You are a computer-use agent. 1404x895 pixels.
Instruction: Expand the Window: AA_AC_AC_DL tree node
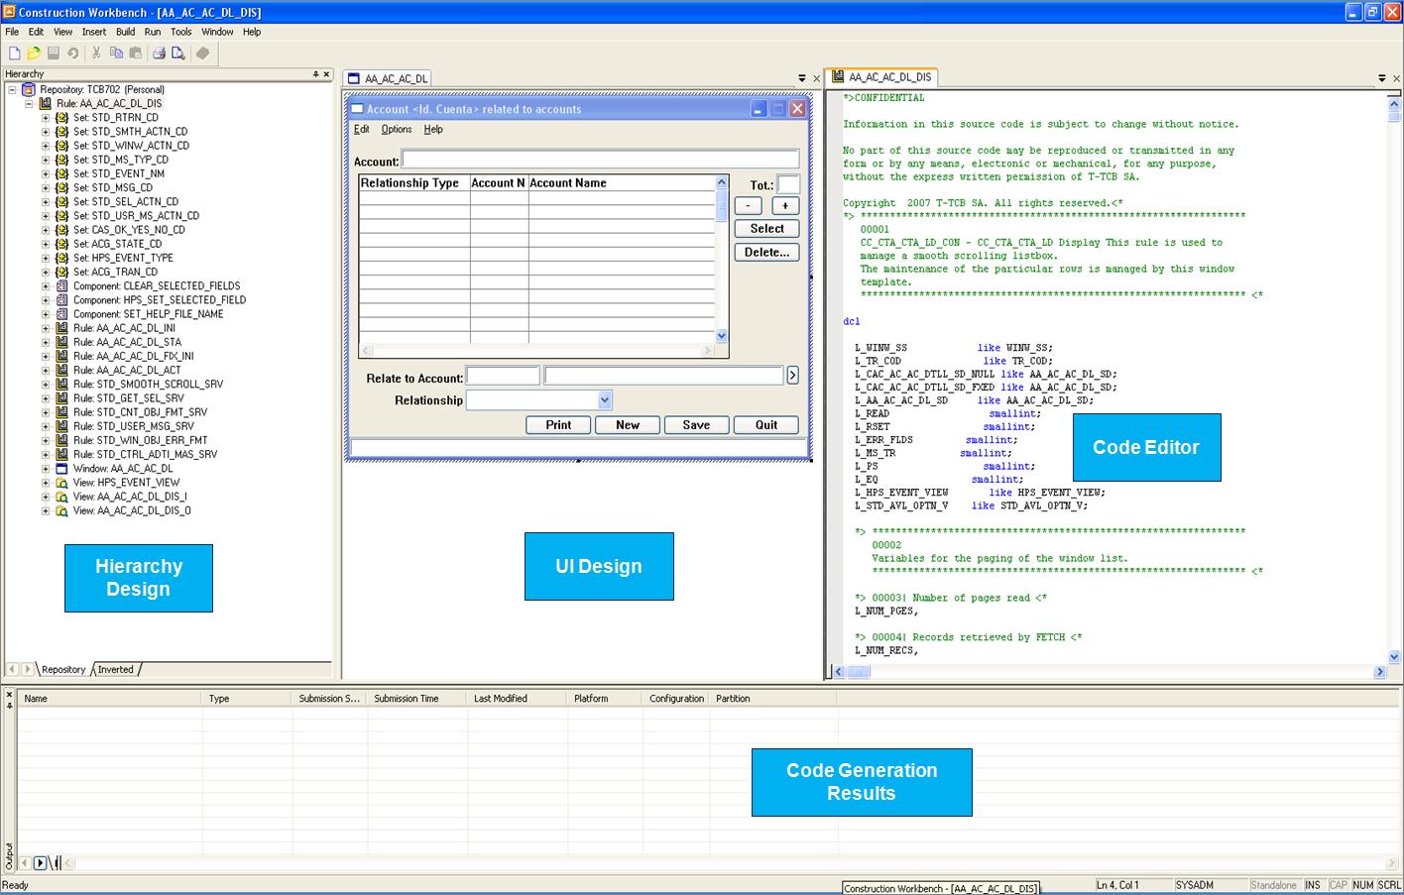46,469
